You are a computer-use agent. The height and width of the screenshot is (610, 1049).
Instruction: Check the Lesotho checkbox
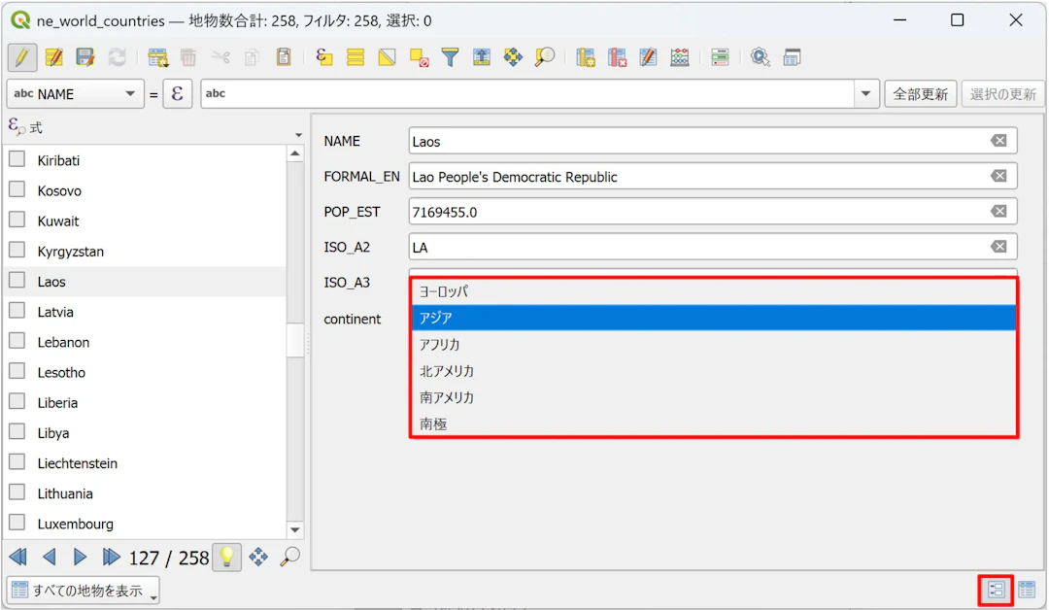pyautogui.click(x=17, y=371)
